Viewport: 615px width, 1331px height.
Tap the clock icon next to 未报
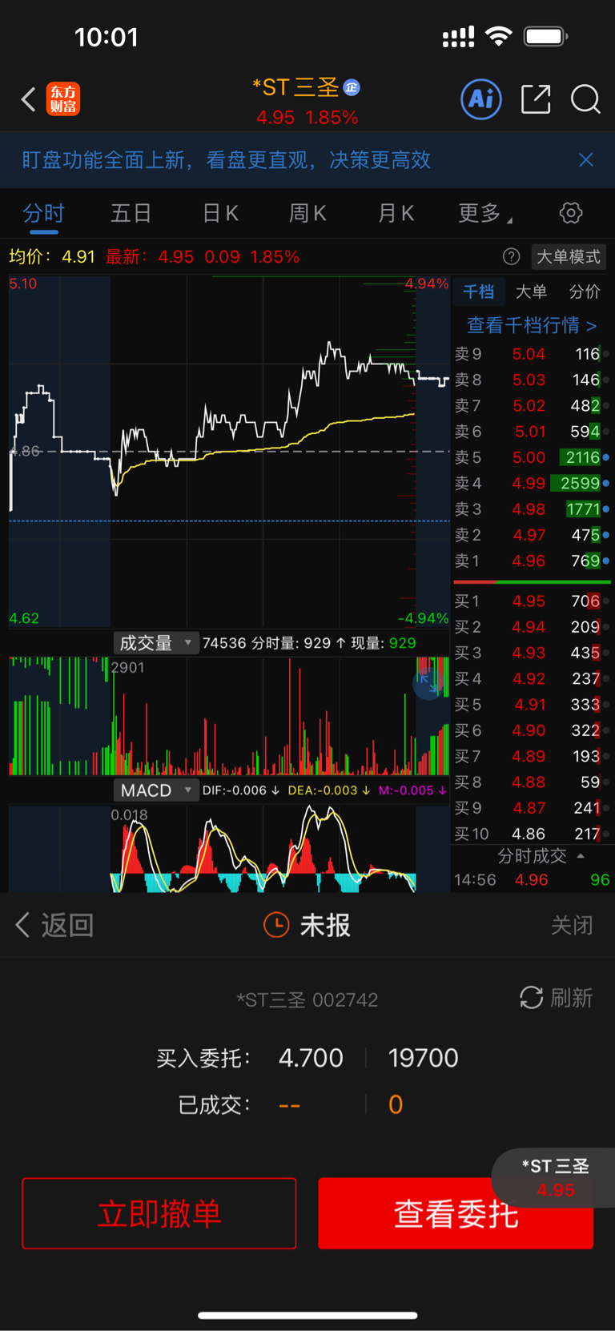pos(276,925)
